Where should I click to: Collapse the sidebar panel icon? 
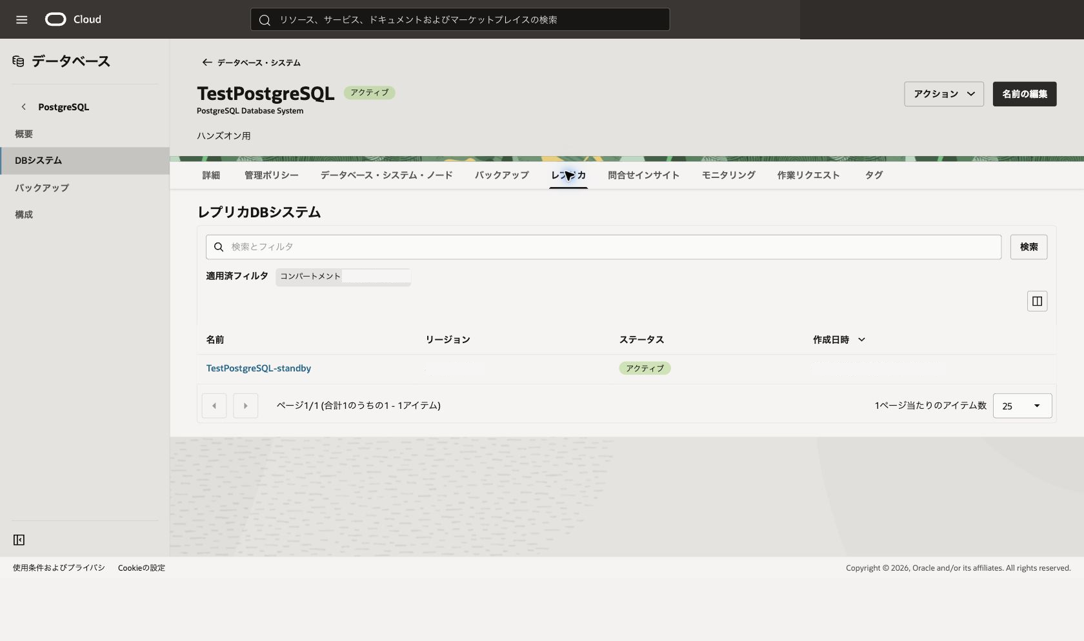point(19,540)
